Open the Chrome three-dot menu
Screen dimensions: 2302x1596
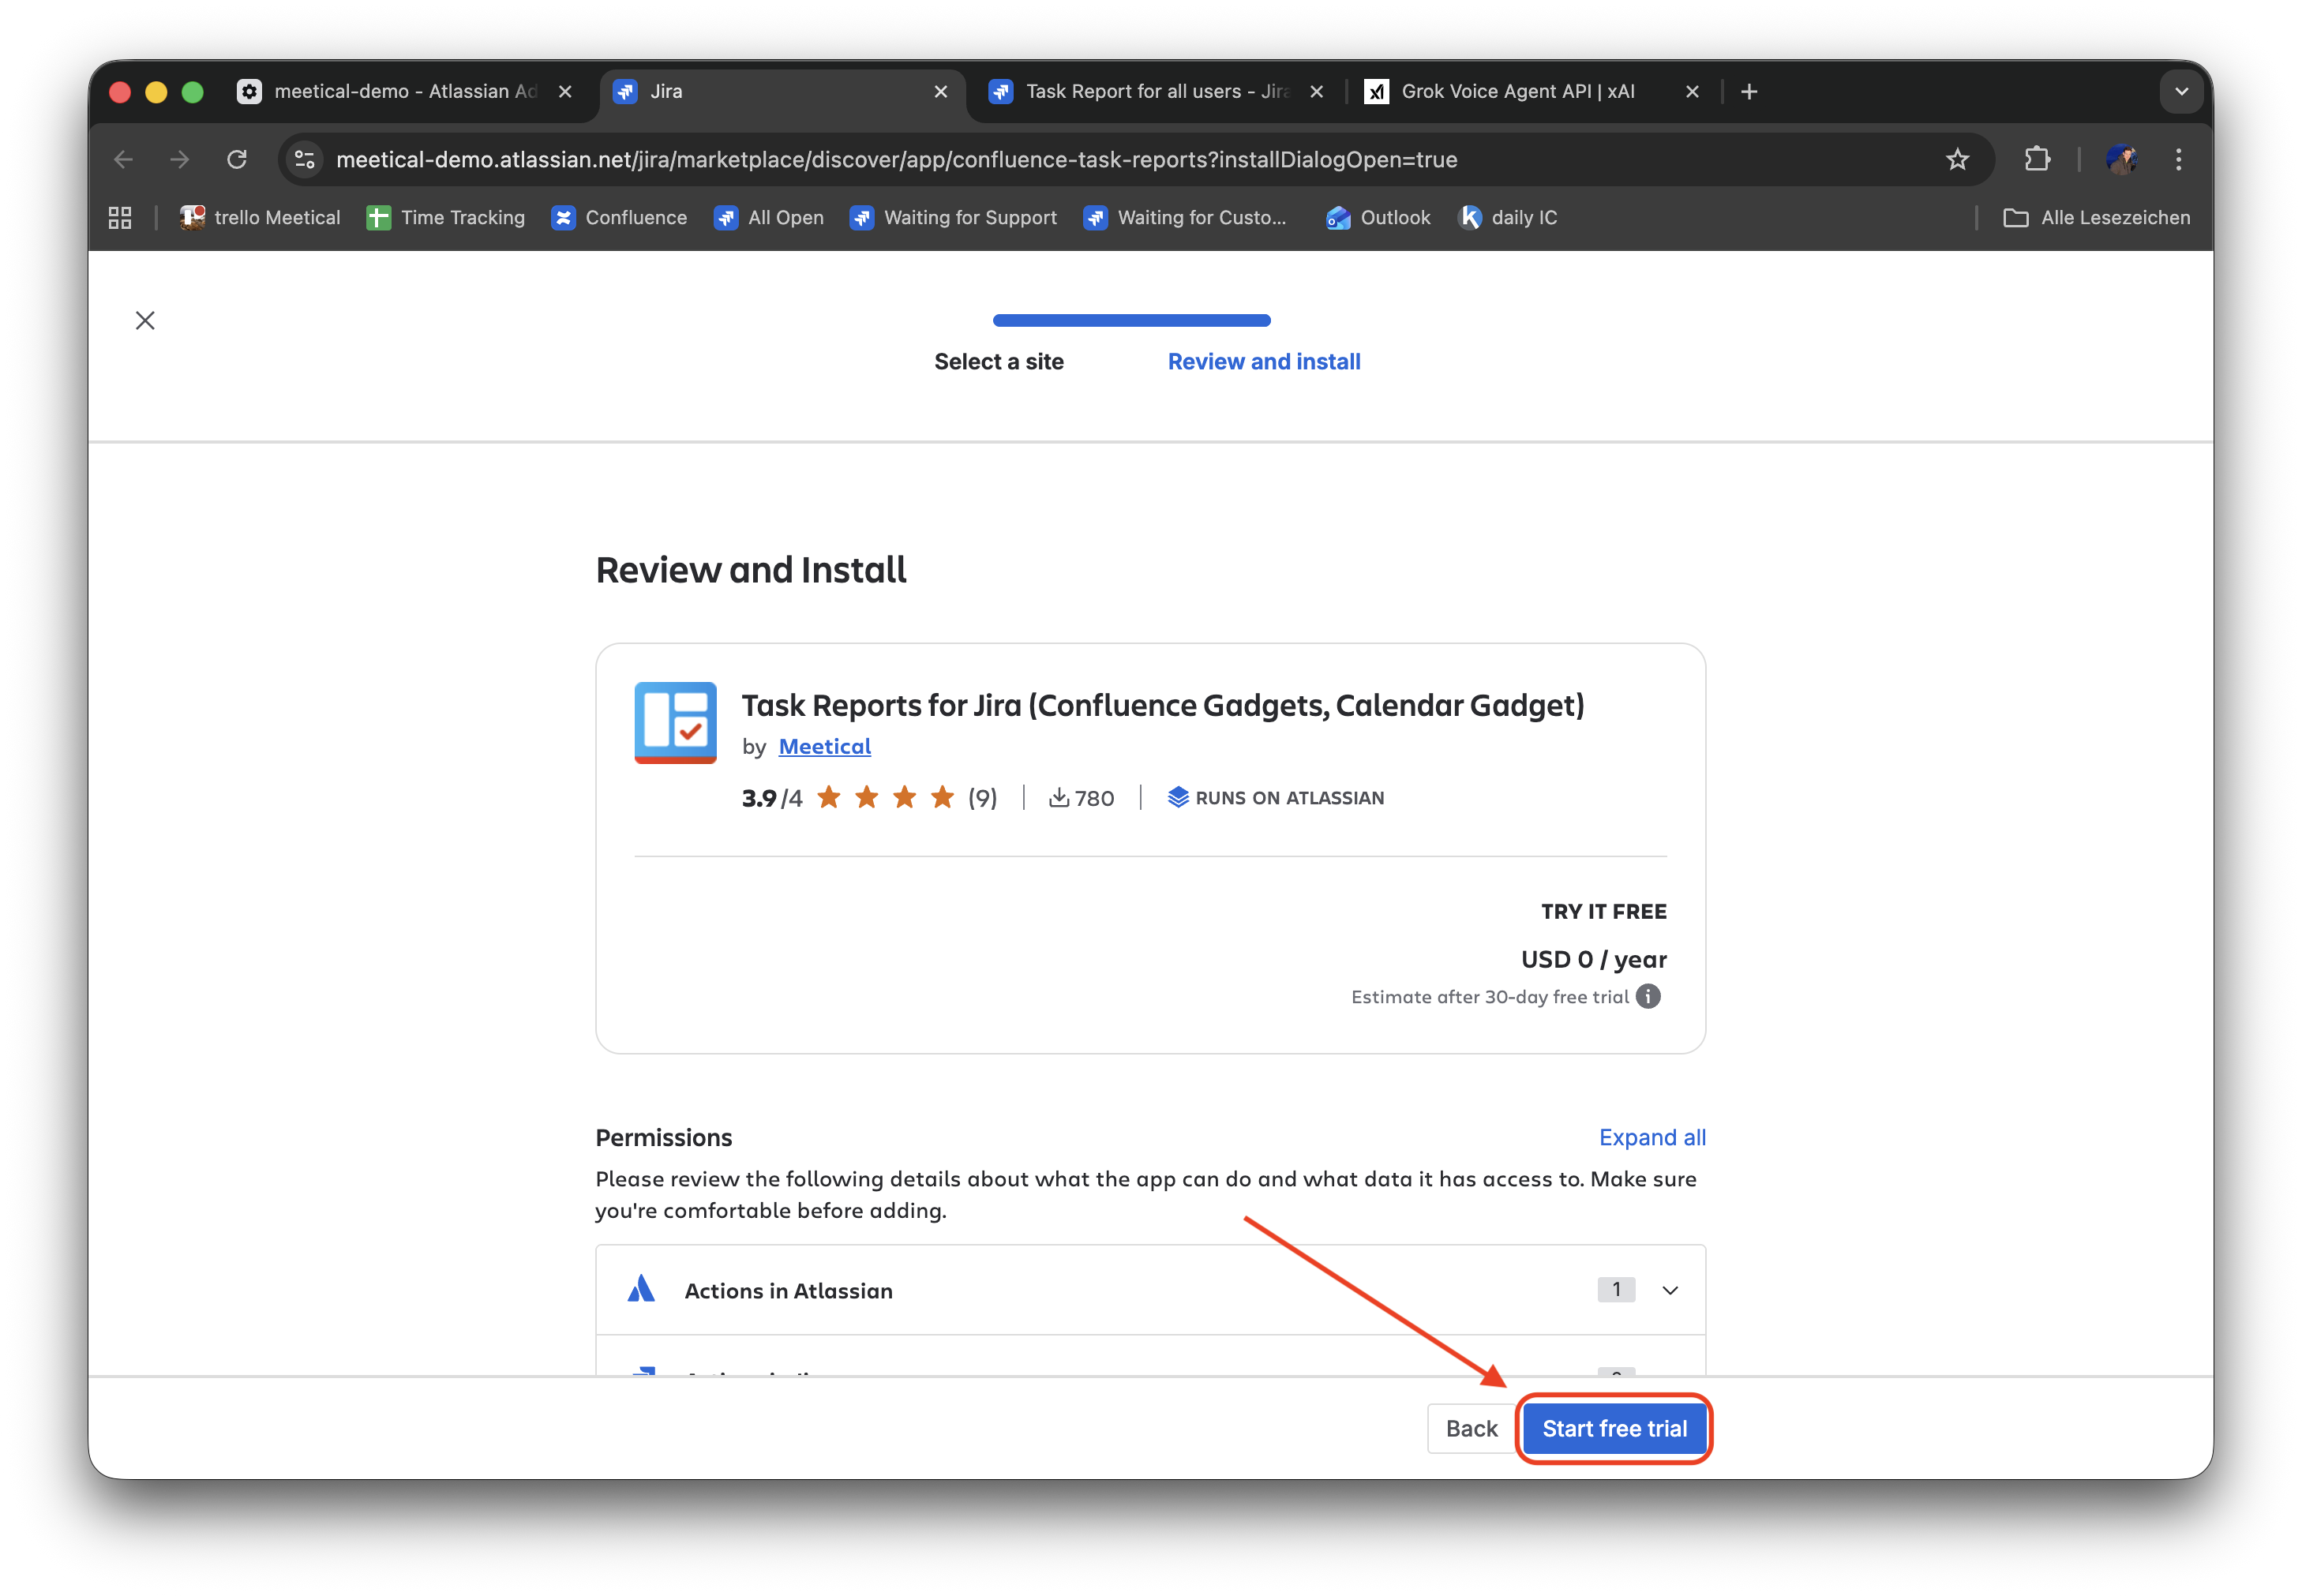pyautogui.click(x=2179, y=159)
